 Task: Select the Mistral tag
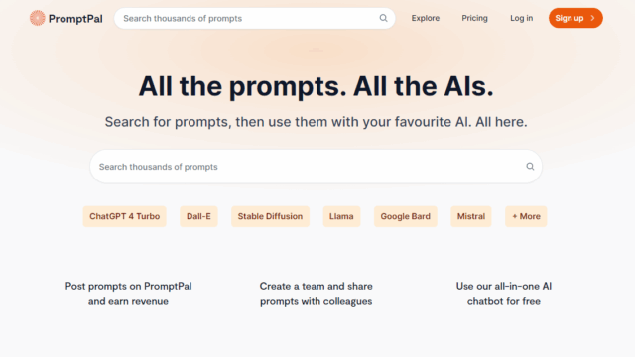point(471,216)
